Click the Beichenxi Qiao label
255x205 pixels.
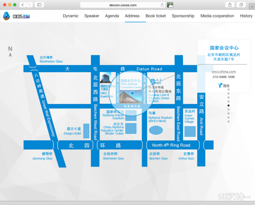click(x=113, y=158)
